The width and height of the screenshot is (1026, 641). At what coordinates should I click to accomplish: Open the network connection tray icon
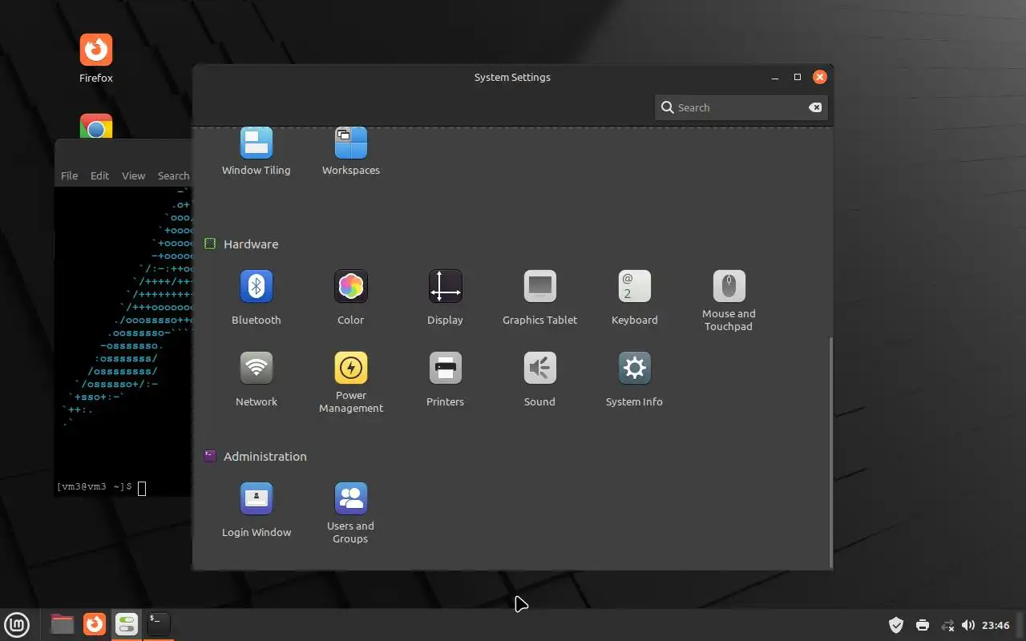[x=947, y=625]
